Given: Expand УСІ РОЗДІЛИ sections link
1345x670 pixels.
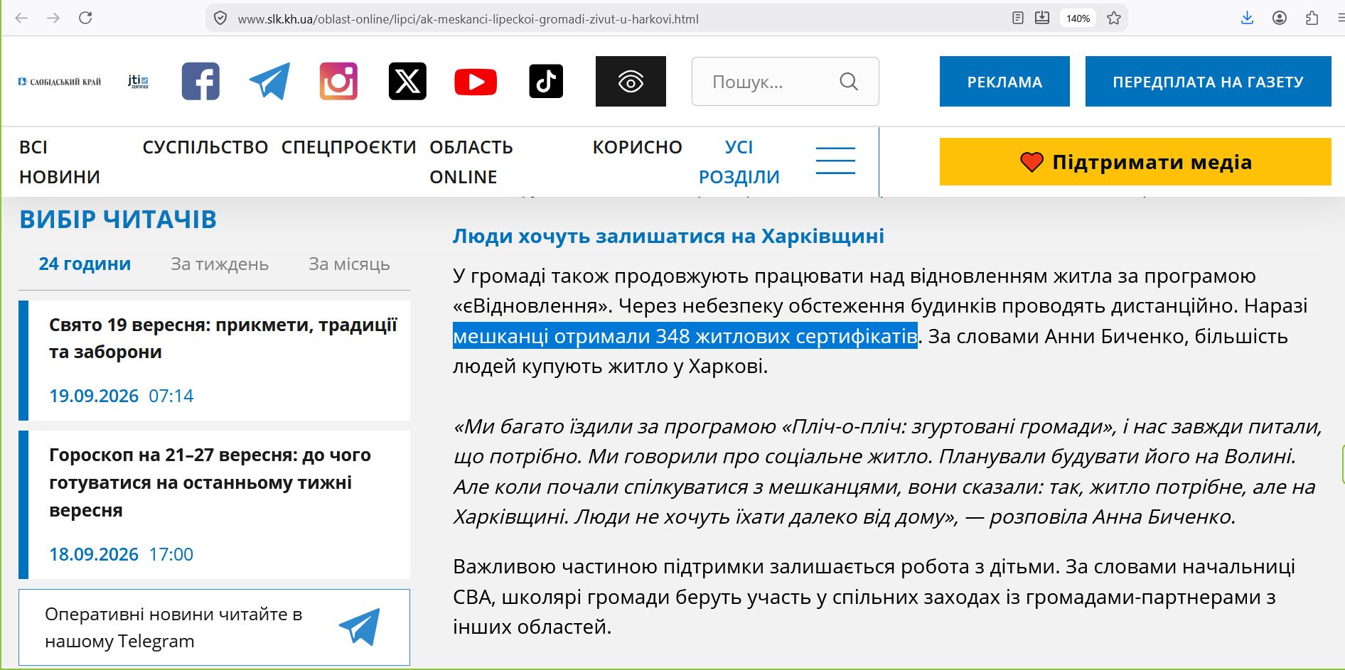Looking at the screenshot, I should [x=739, y=162].
